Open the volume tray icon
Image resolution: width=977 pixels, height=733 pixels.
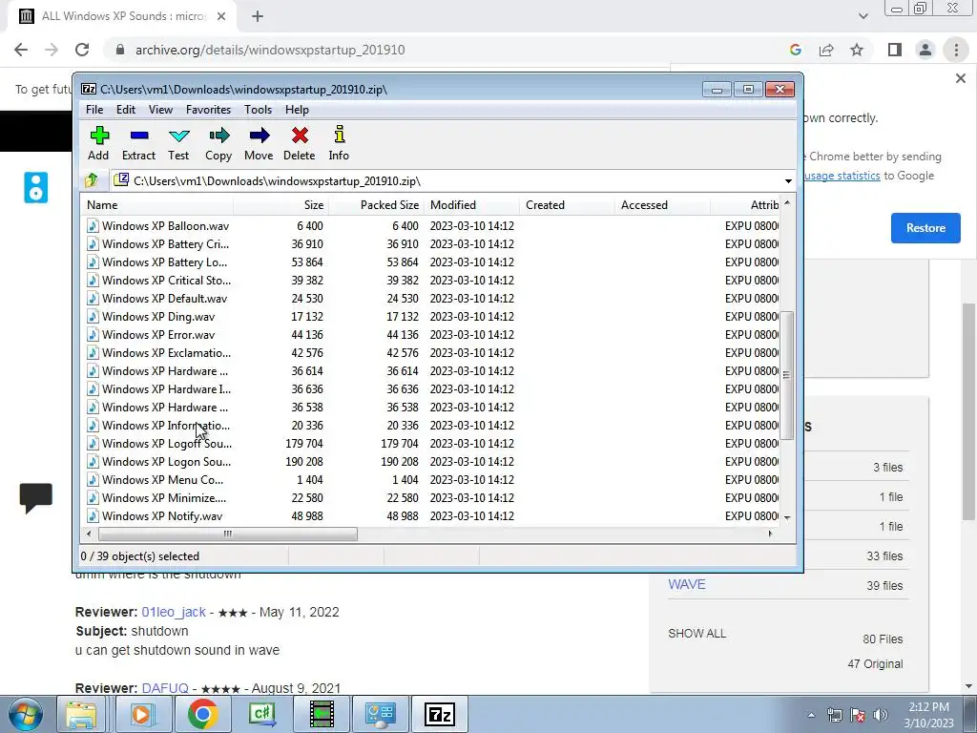(x=880, y=715)
